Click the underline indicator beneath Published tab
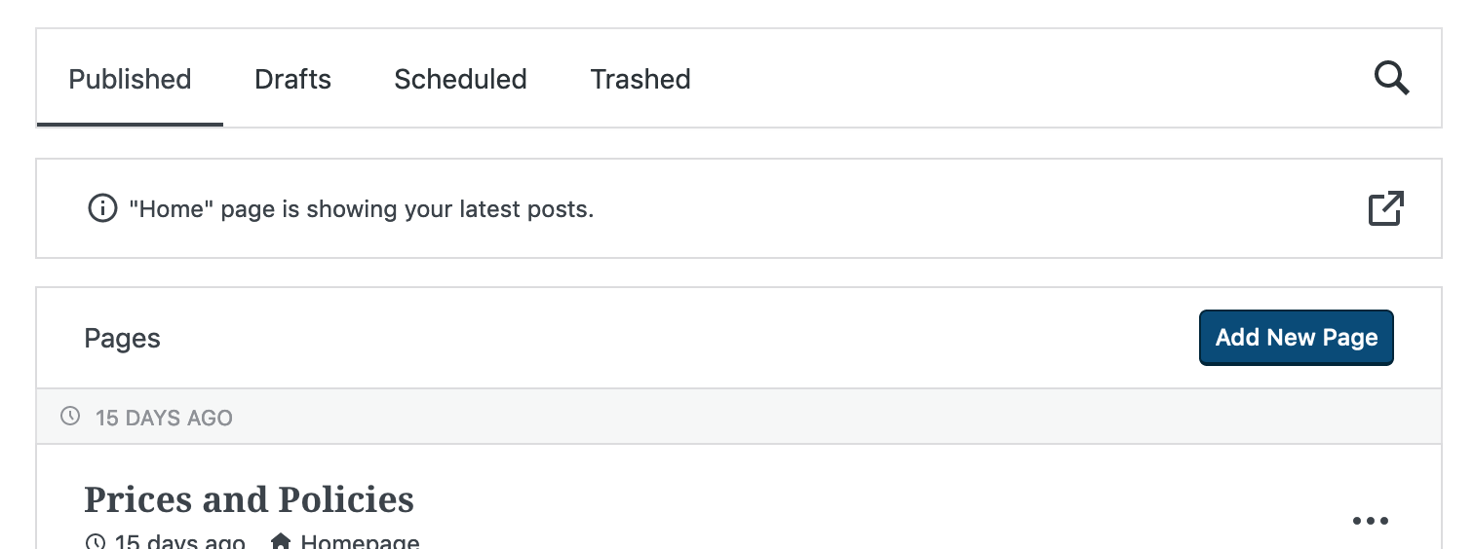 point(130,125)
